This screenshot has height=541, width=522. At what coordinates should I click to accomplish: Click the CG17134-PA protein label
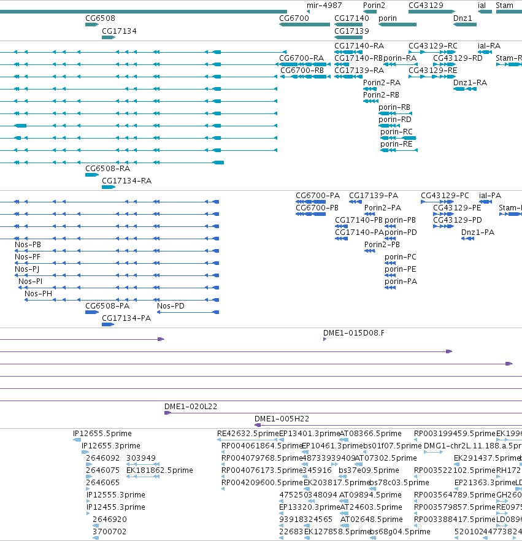pyautogui.click(x=126, y=318)
